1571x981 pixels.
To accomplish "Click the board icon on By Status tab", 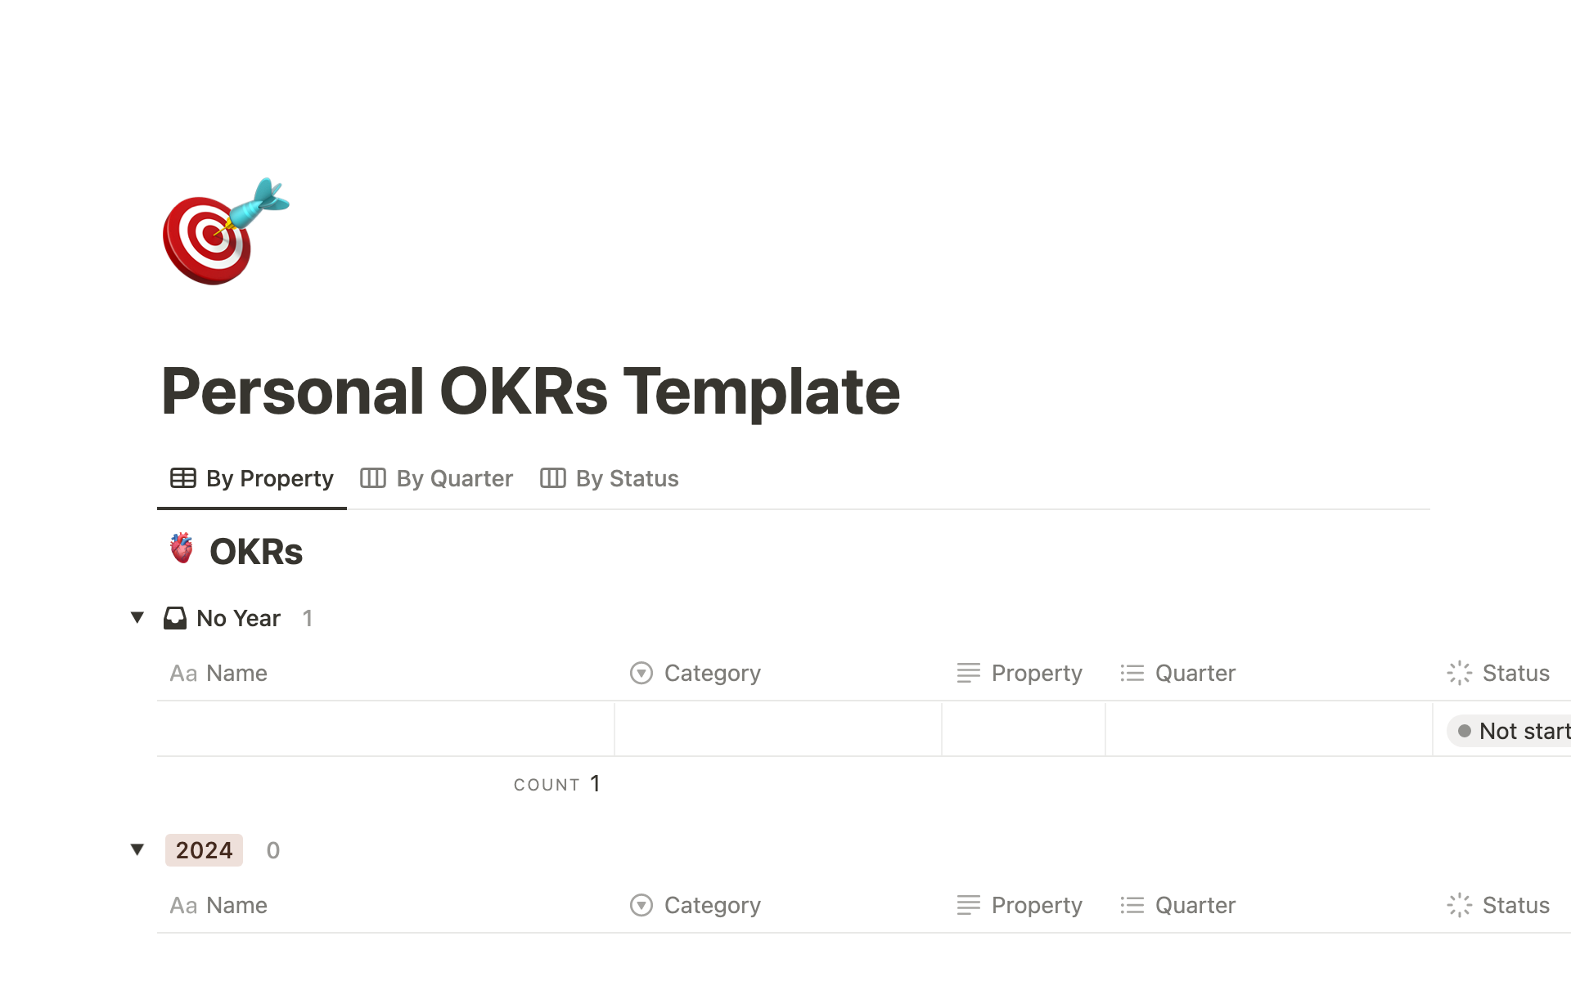I will 553,478.
